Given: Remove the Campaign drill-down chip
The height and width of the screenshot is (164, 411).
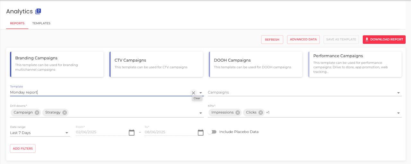Looking at the screenshot, I should 37,113.
